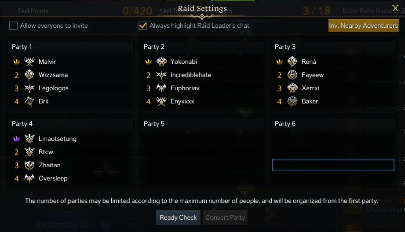Click the purple raid leader crown icon

point(17,139)
